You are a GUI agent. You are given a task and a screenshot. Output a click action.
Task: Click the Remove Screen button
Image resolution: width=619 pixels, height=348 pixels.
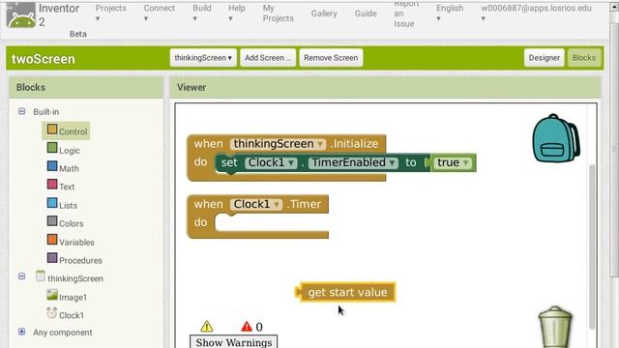331,58
